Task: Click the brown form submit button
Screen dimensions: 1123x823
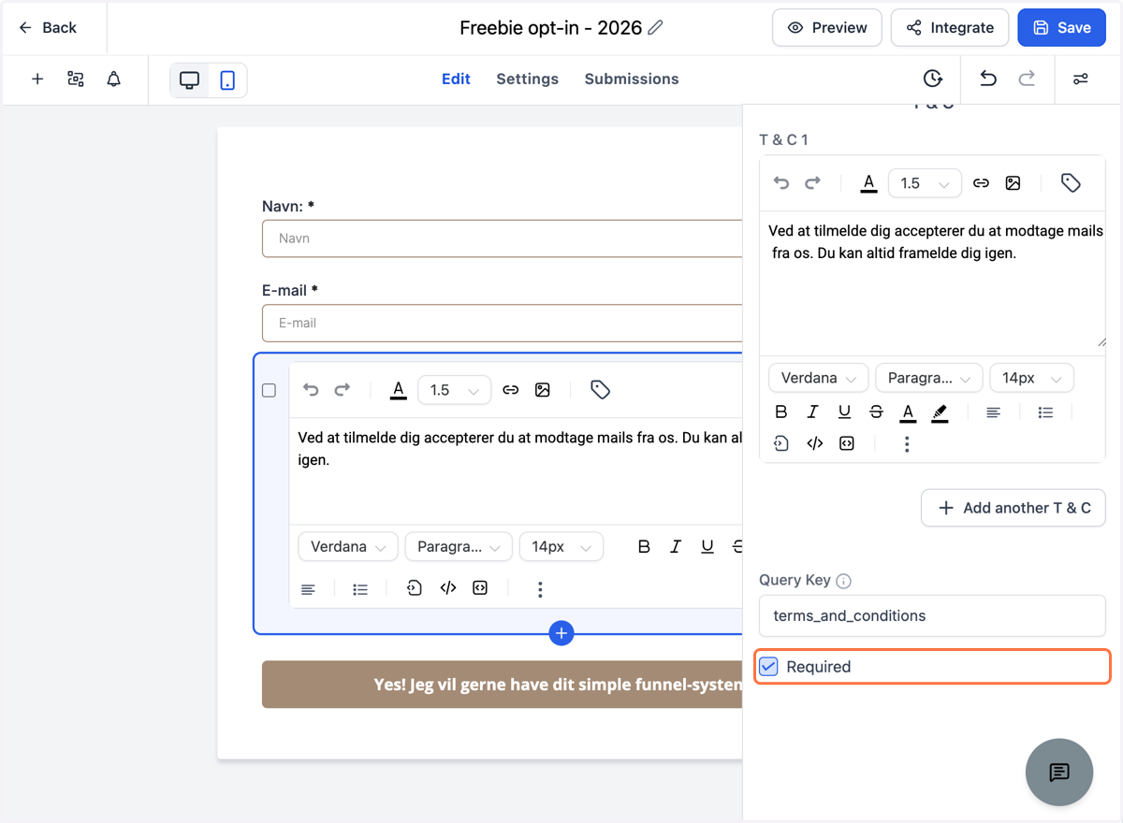Action: click(x=503, y=685)
